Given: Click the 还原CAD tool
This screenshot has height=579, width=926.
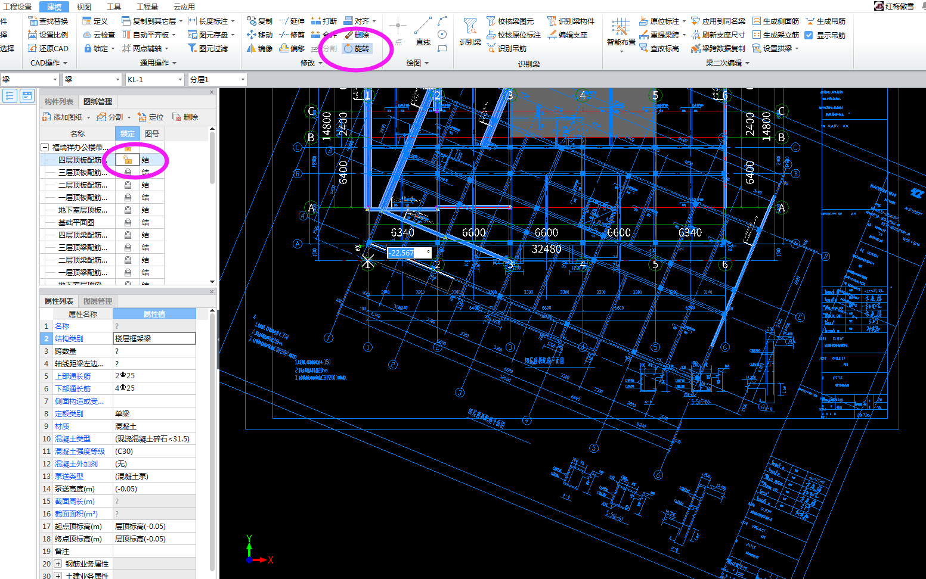Looking at the screenshot, I should point(48,48).
